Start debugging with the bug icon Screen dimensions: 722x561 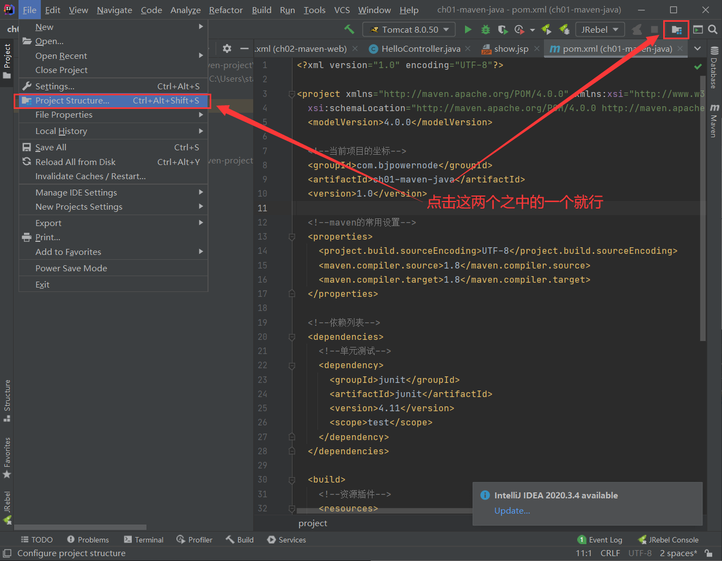485,29
